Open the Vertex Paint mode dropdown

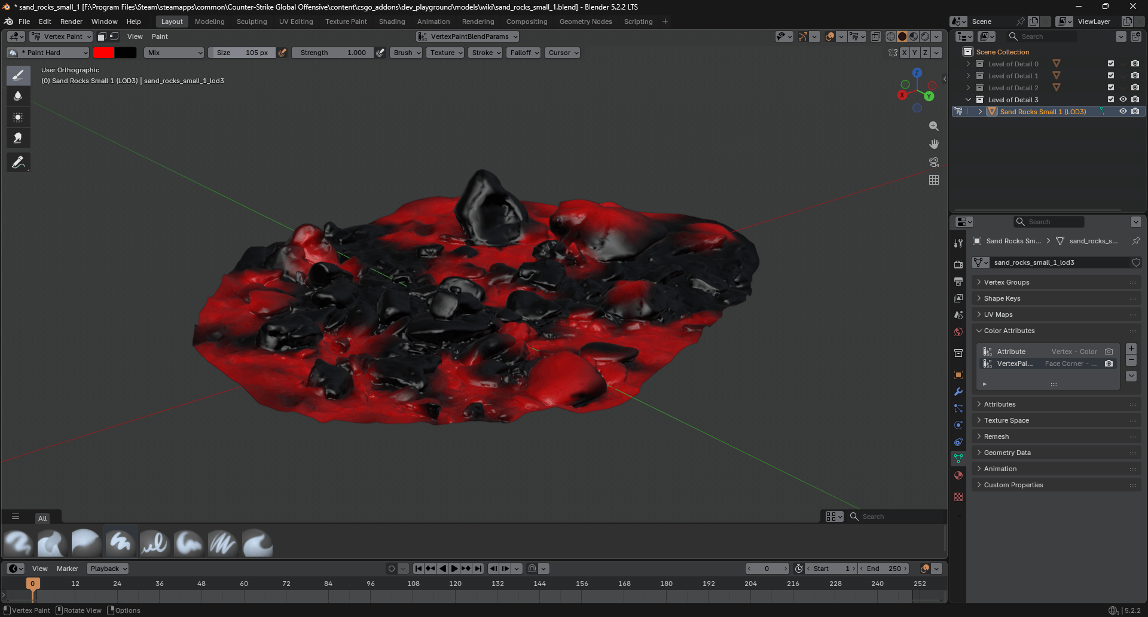(x=61, y=36)
